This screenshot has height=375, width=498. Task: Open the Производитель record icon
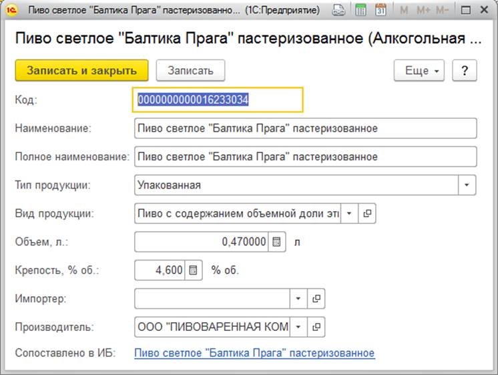click(317, 327)
